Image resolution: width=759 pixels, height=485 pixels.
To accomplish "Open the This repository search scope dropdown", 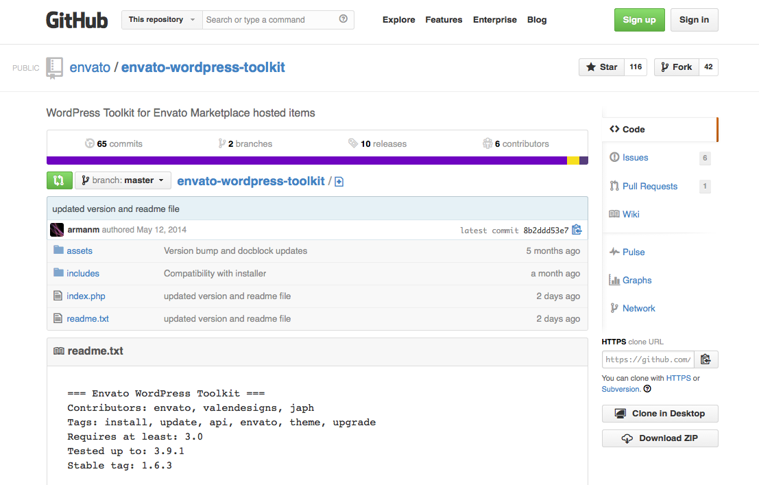I will 162,20.
